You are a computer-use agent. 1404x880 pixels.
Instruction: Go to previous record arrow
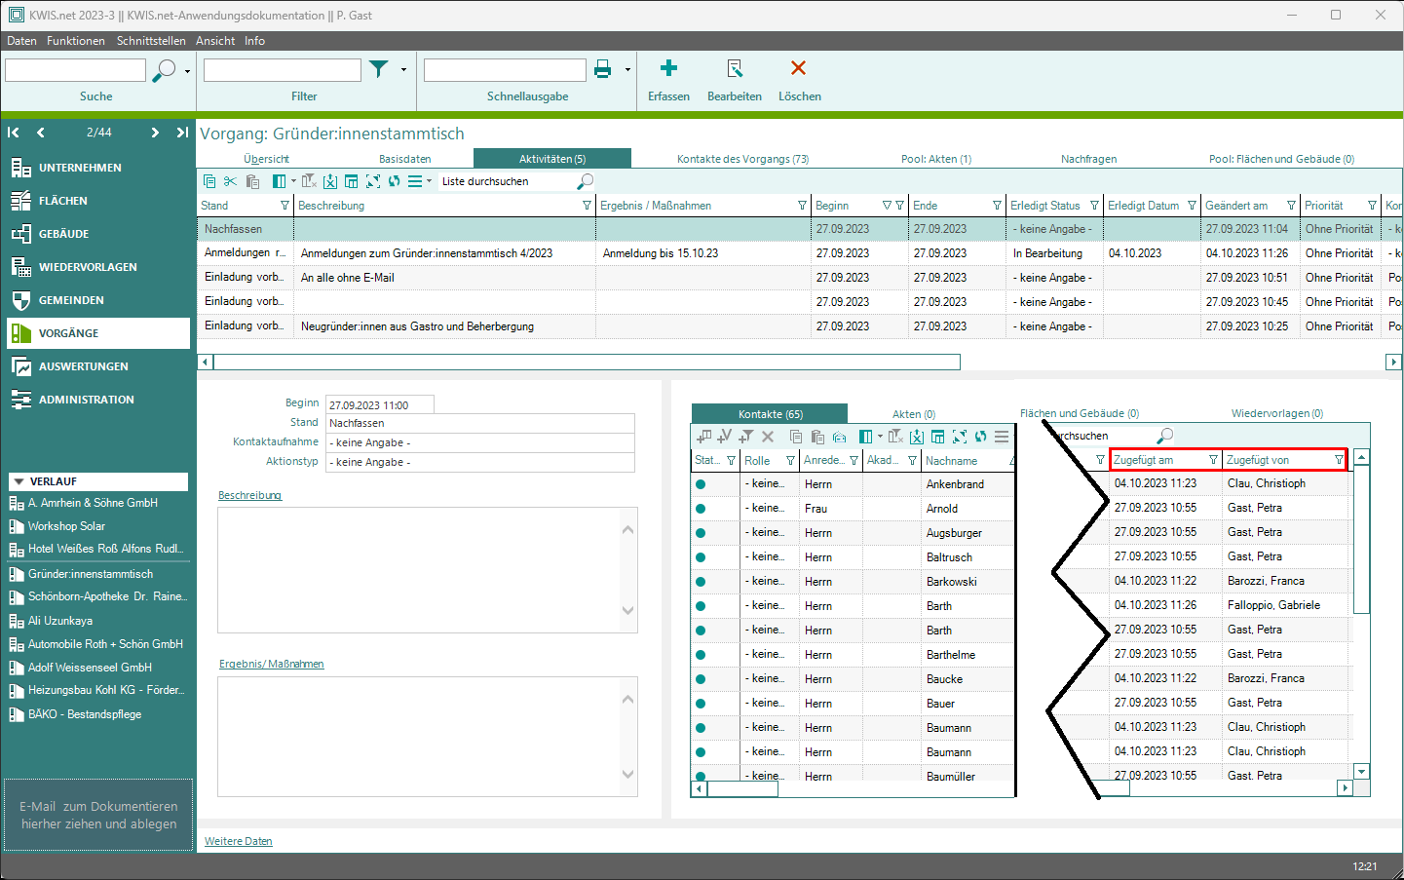coord(40,133)
